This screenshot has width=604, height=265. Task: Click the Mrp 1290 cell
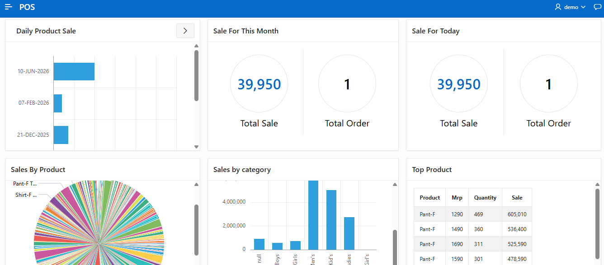click(x=457, y=214)
